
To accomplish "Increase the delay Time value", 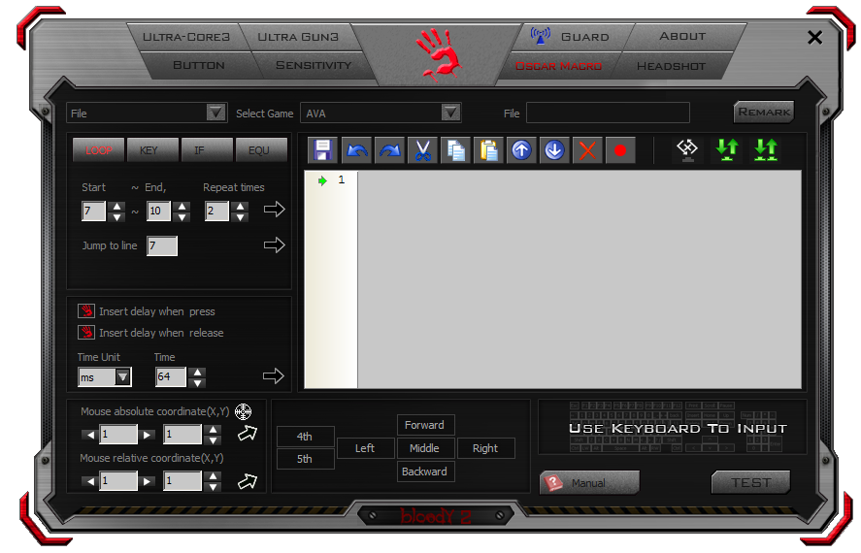I will (x=197, y=372).
